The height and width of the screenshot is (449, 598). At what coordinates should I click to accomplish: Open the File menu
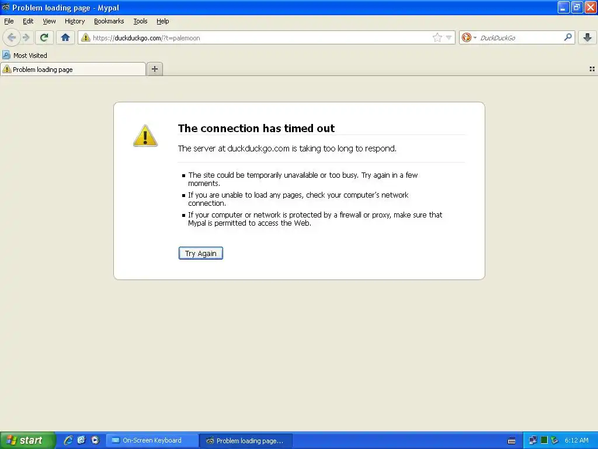pos(9,21)
